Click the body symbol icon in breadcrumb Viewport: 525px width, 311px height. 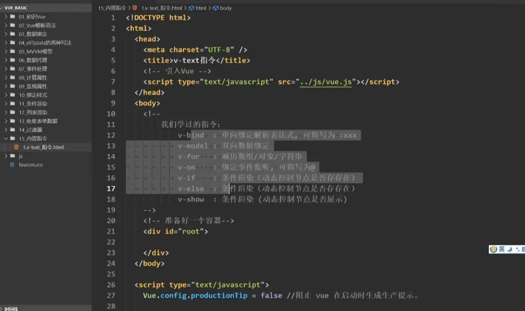coord(216,8)
